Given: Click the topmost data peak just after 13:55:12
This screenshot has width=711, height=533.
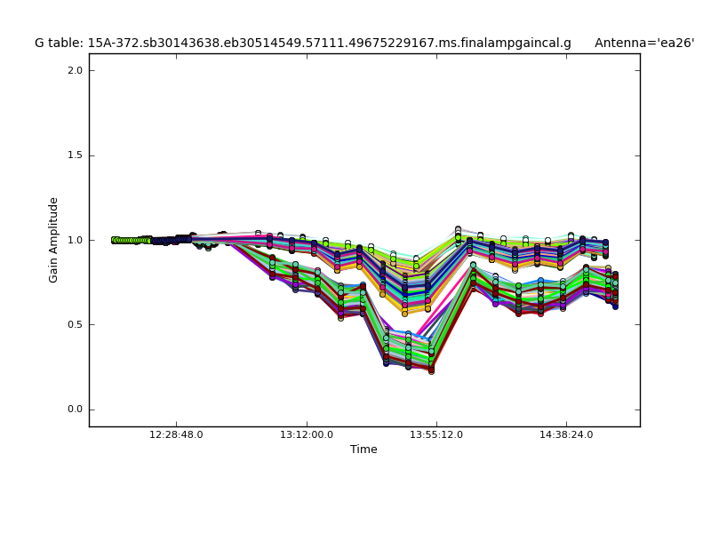Looking at the screenshot, I should pyautogui.click(x=458, y=229).
